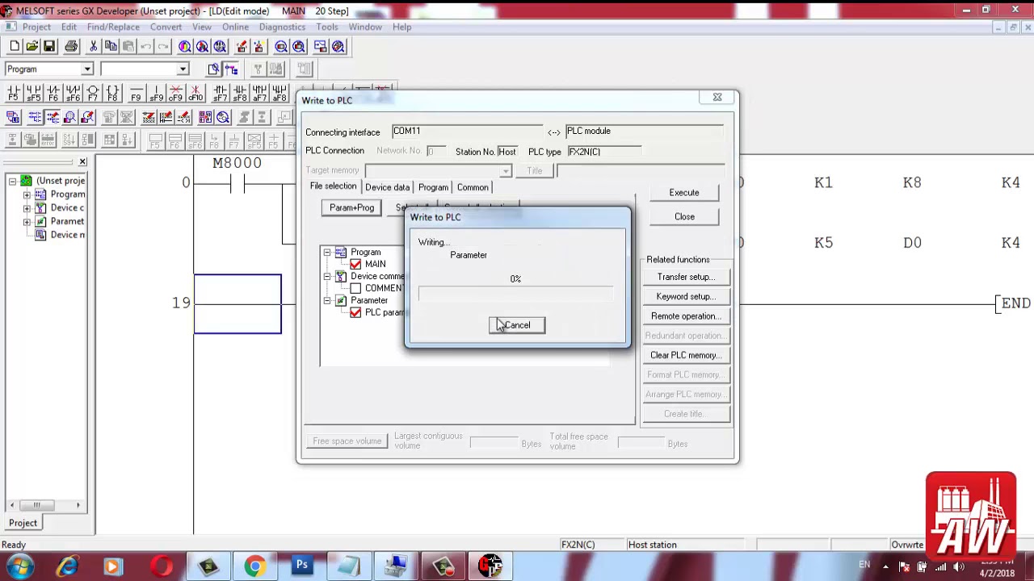This screenshot has height=581, width=1034.
Task: Click the END instruction in ladder
Action: (x=1014, y=303)
